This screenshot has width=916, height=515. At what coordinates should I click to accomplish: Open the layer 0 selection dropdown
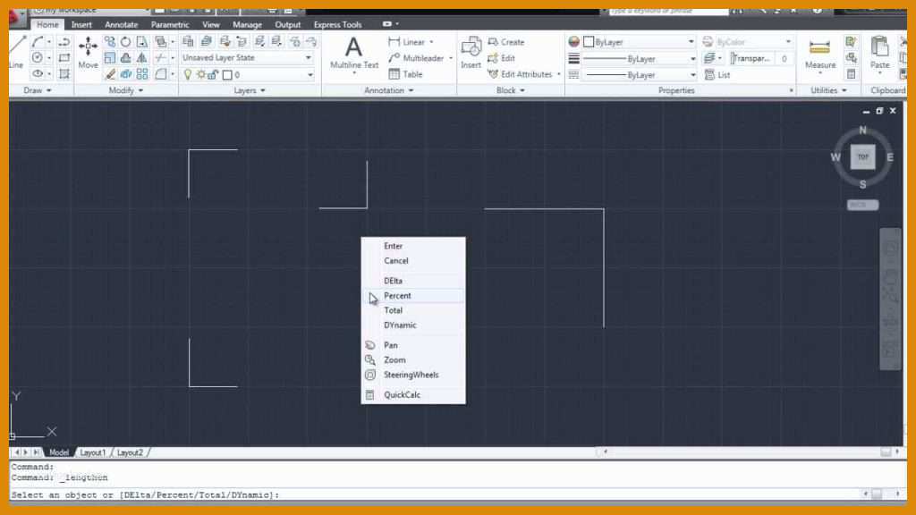click(x=310, y=75)
